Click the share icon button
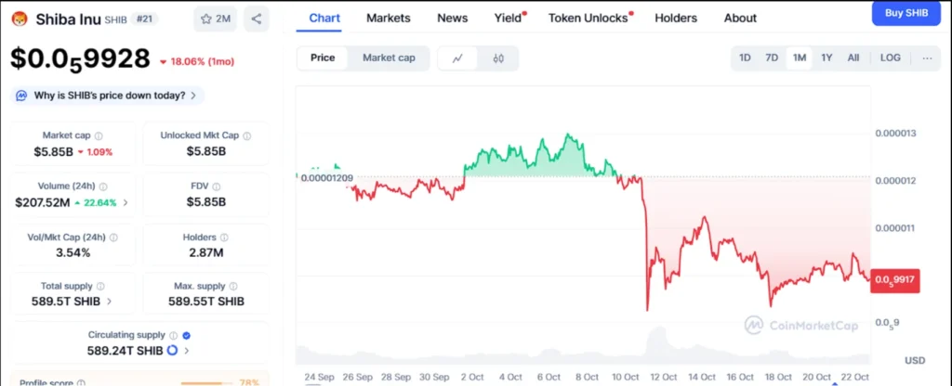The height and width of the screenshot is (386, 952). click(x=256, y=18)
